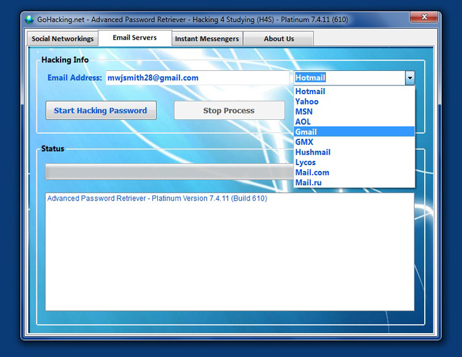
Task: Click the status log output box
Action: click(x=229, y=252)
